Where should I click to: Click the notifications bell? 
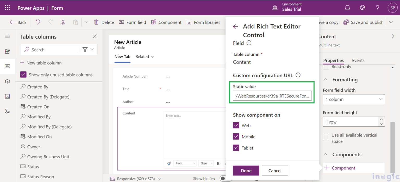(x=347, y=8)
